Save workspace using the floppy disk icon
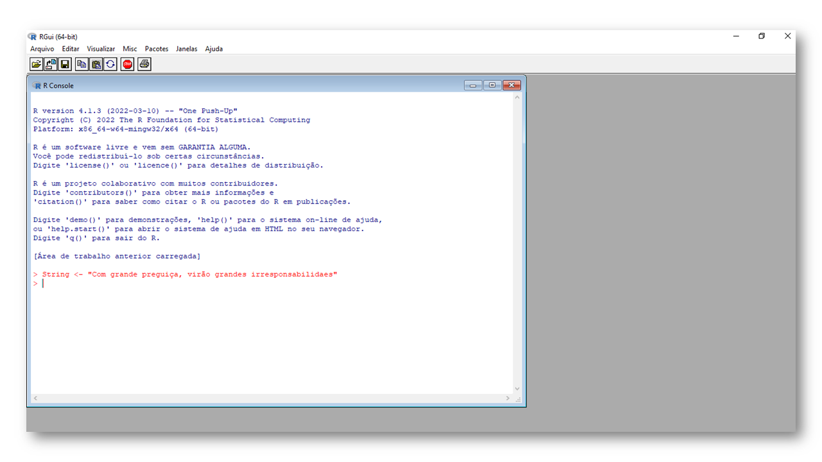The image size is (822, 462). (65, 64)
